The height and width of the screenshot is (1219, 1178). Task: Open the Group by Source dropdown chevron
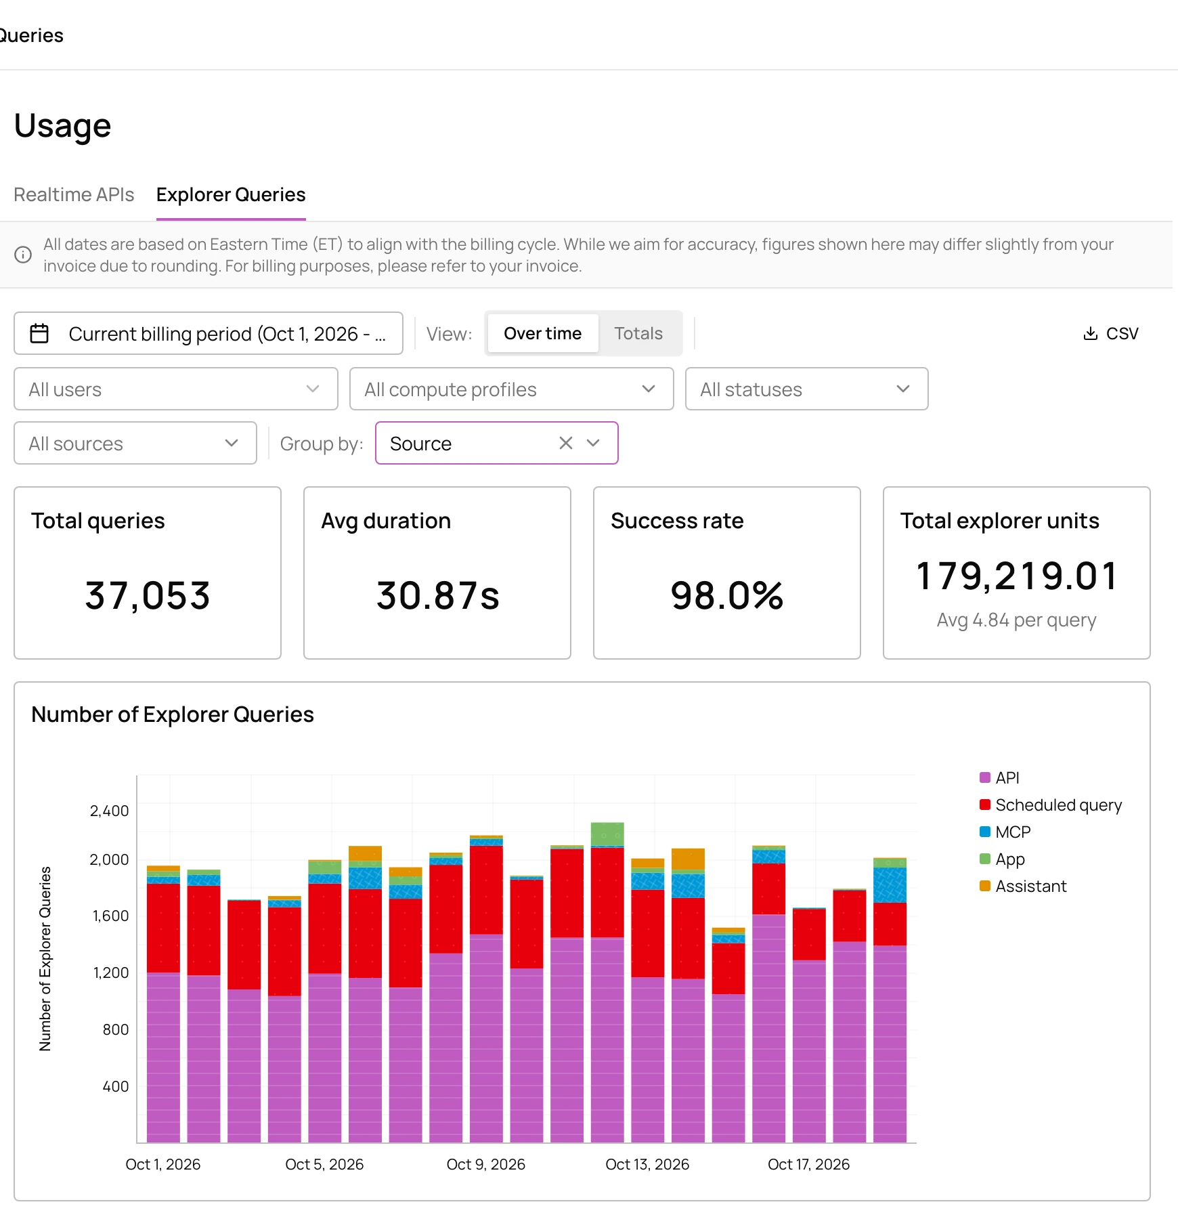click(594, 443)
